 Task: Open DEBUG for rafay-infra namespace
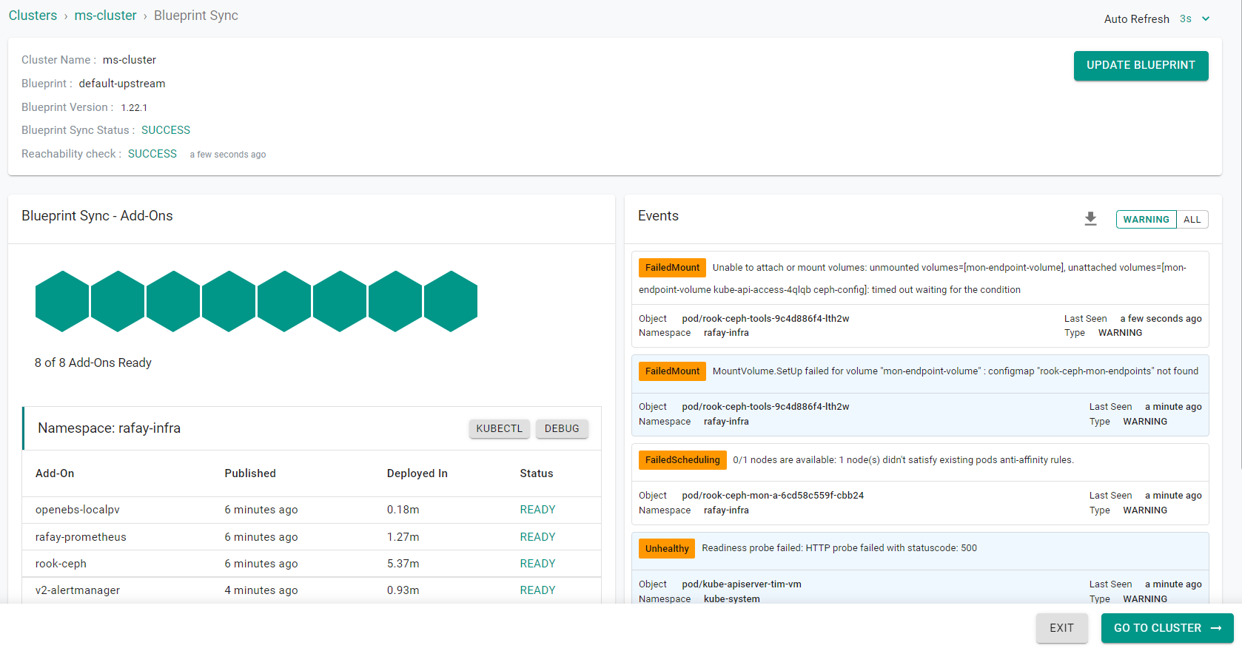[562, 429]
